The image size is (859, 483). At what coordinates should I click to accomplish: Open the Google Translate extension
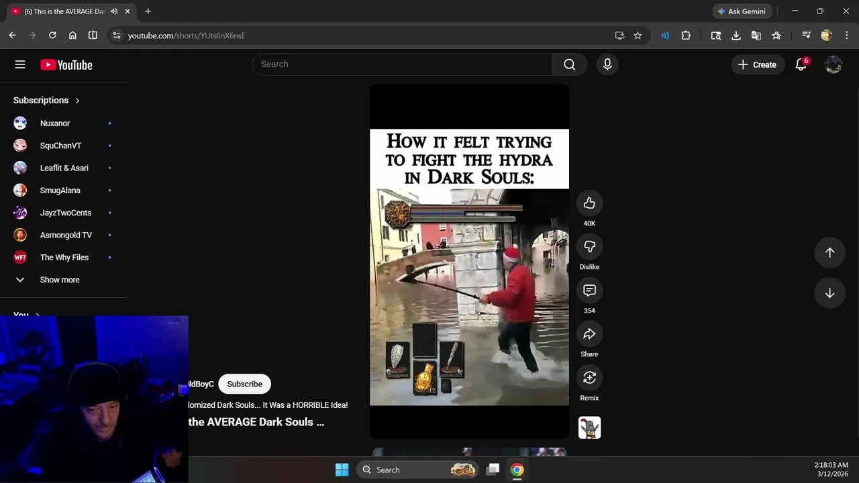(x=756, y=36)
